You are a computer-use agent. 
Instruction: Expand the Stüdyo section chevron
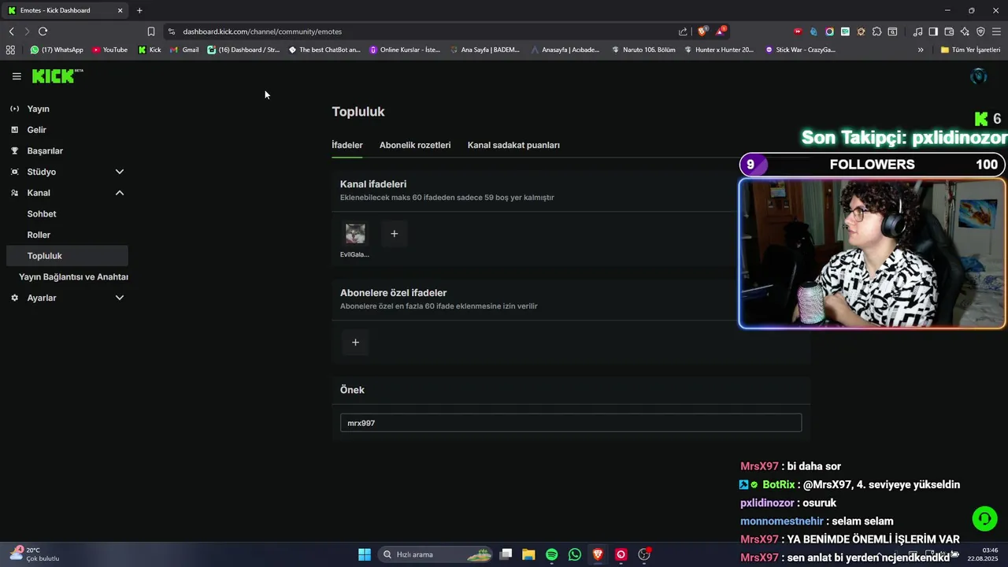[x=120, y=172]
